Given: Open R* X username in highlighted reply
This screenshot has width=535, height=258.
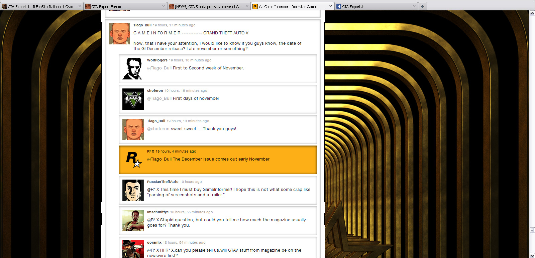Looking at the screenshot, I should (x=150, y=151).
